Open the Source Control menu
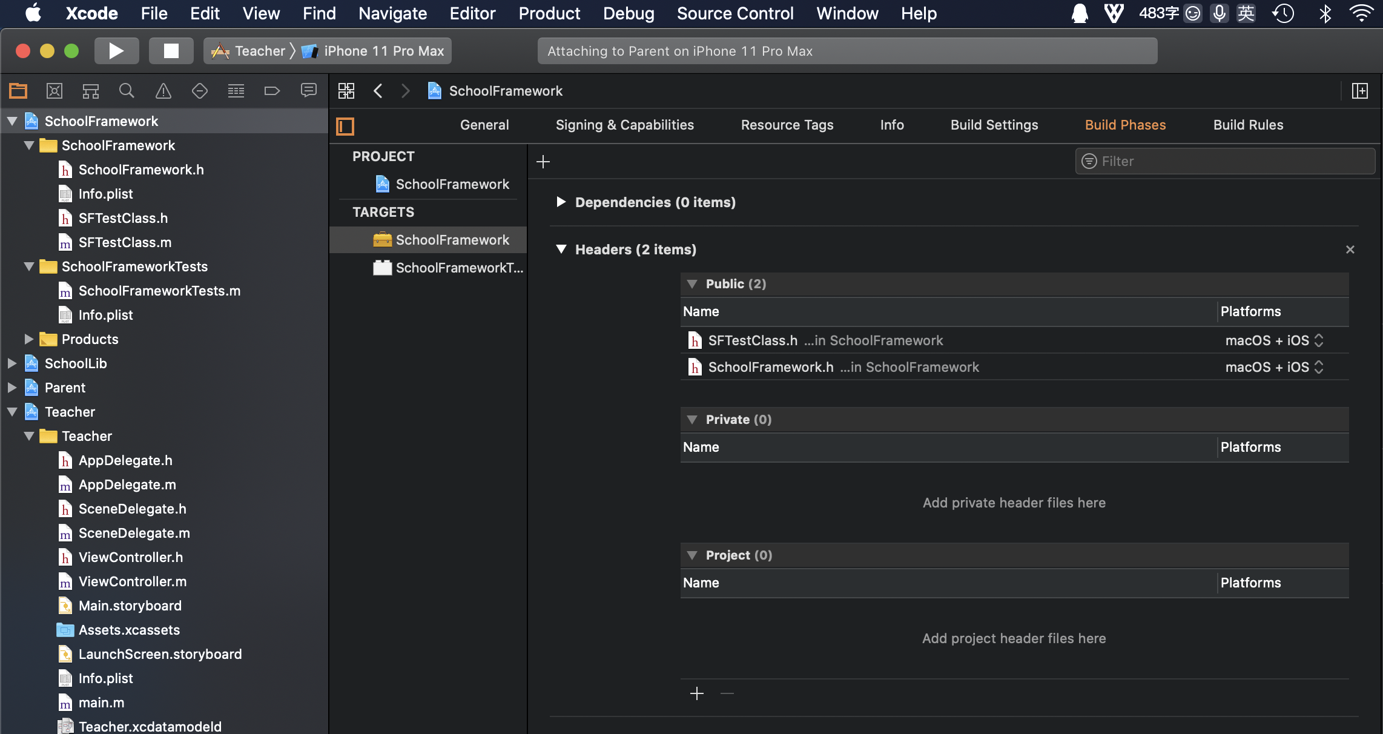1383x734 pixels. (735, 13)
